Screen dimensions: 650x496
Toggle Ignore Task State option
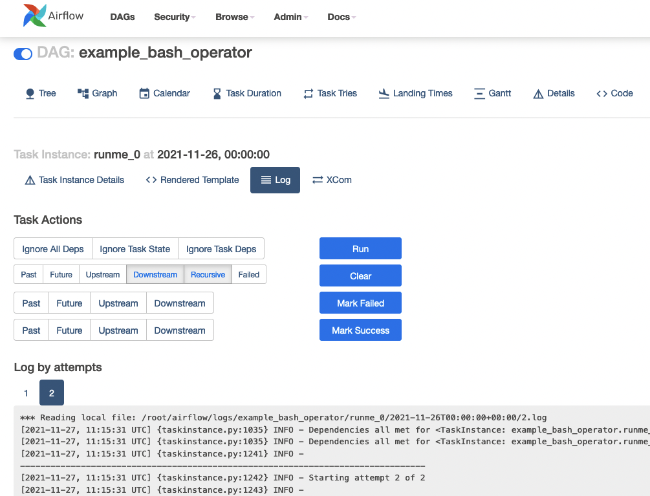(135, 248)
